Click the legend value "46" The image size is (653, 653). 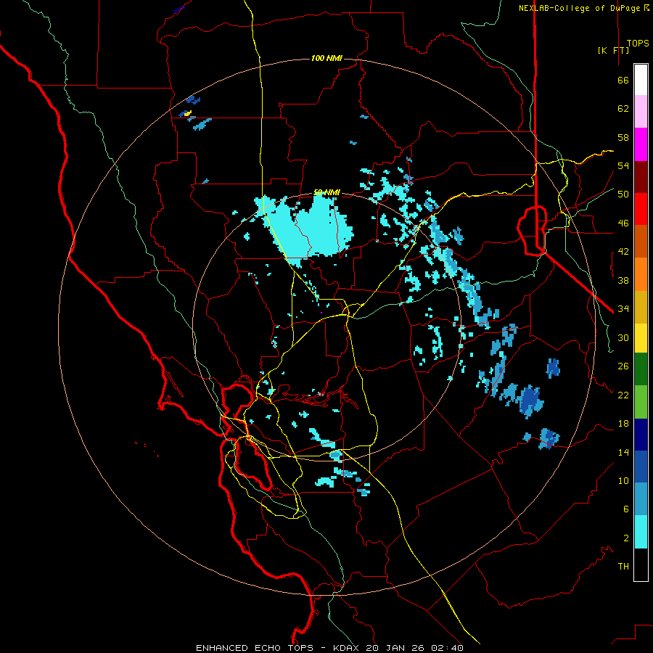click(623, 223)
